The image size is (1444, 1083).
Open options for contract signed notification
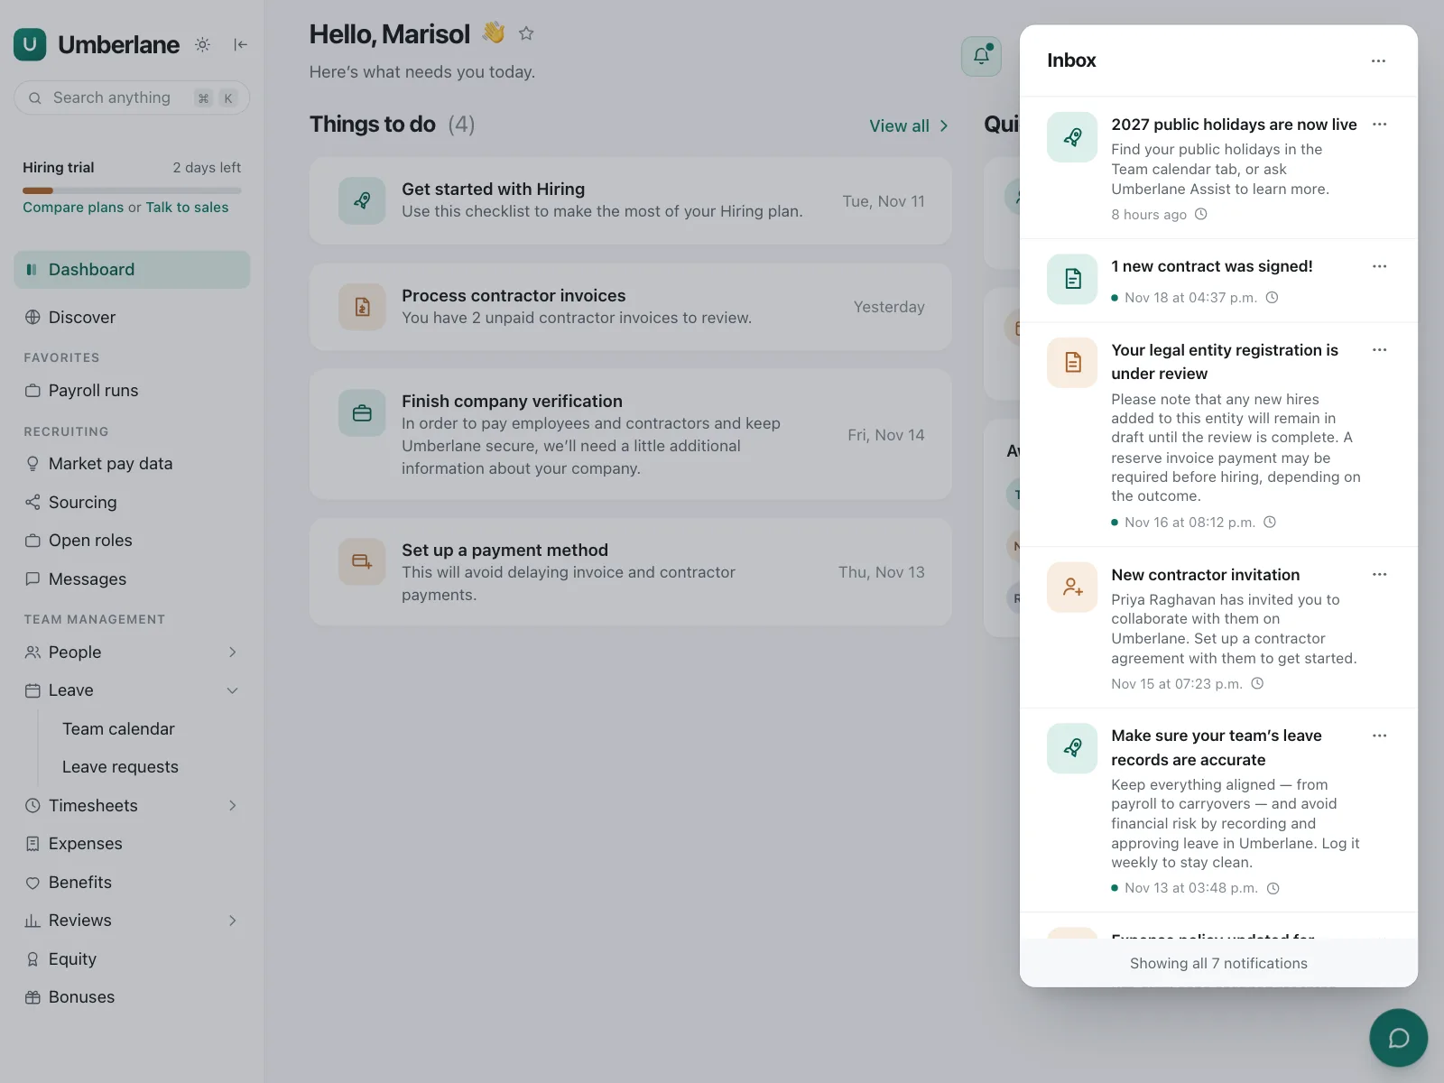1379,266
